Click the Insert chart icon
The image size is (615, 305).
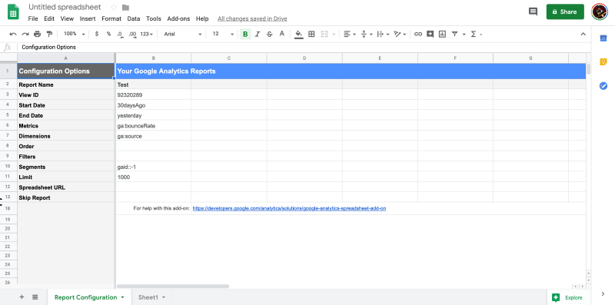point(443,34)
